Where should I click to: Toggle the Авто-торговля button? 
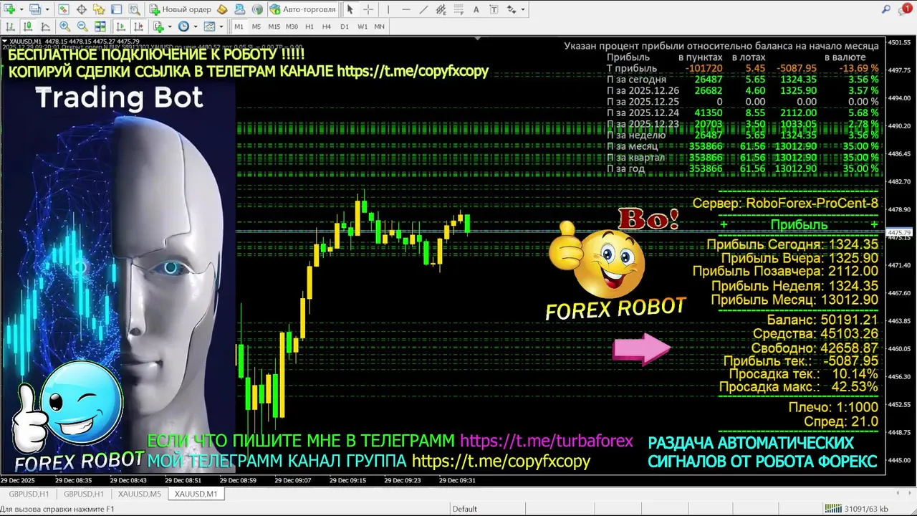pyautogui.click(x=302, y=9)
